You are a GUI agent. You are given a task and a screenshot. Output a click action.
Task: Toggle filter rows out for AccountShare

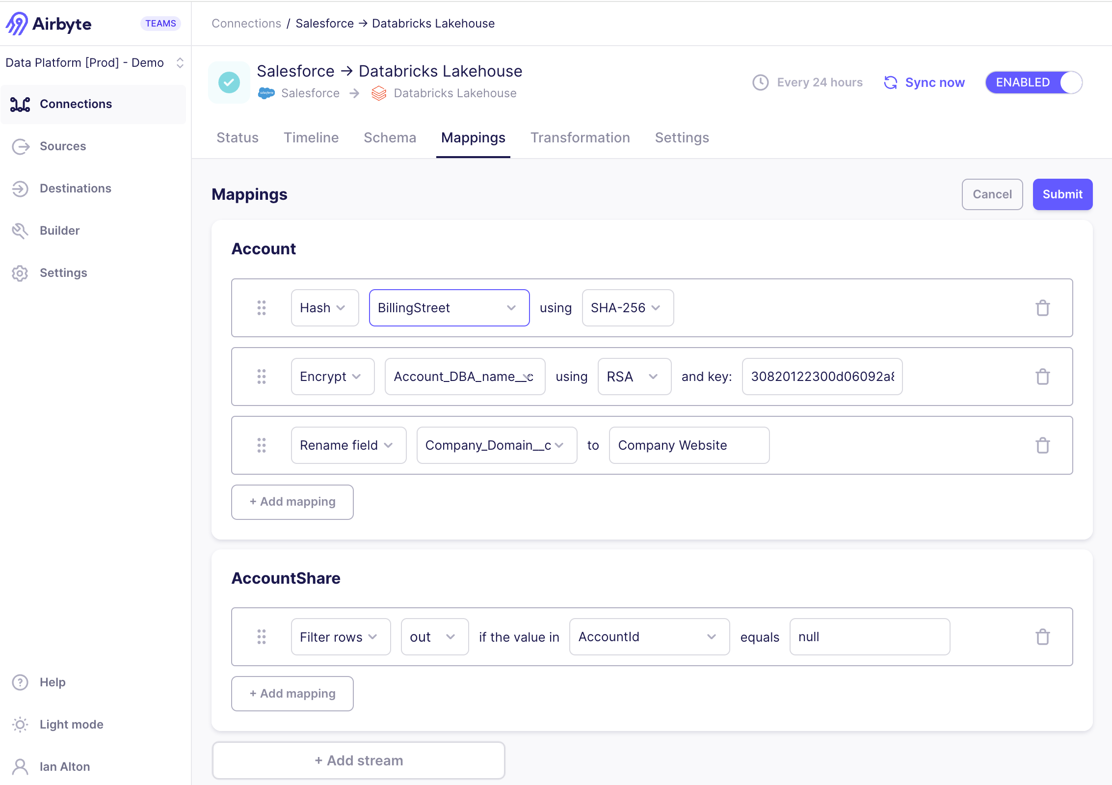[434, 636]
